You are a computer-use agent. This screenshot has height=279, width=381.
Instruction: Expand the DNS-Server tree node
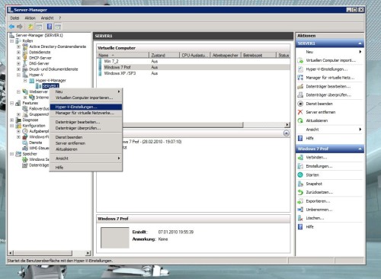18,63
